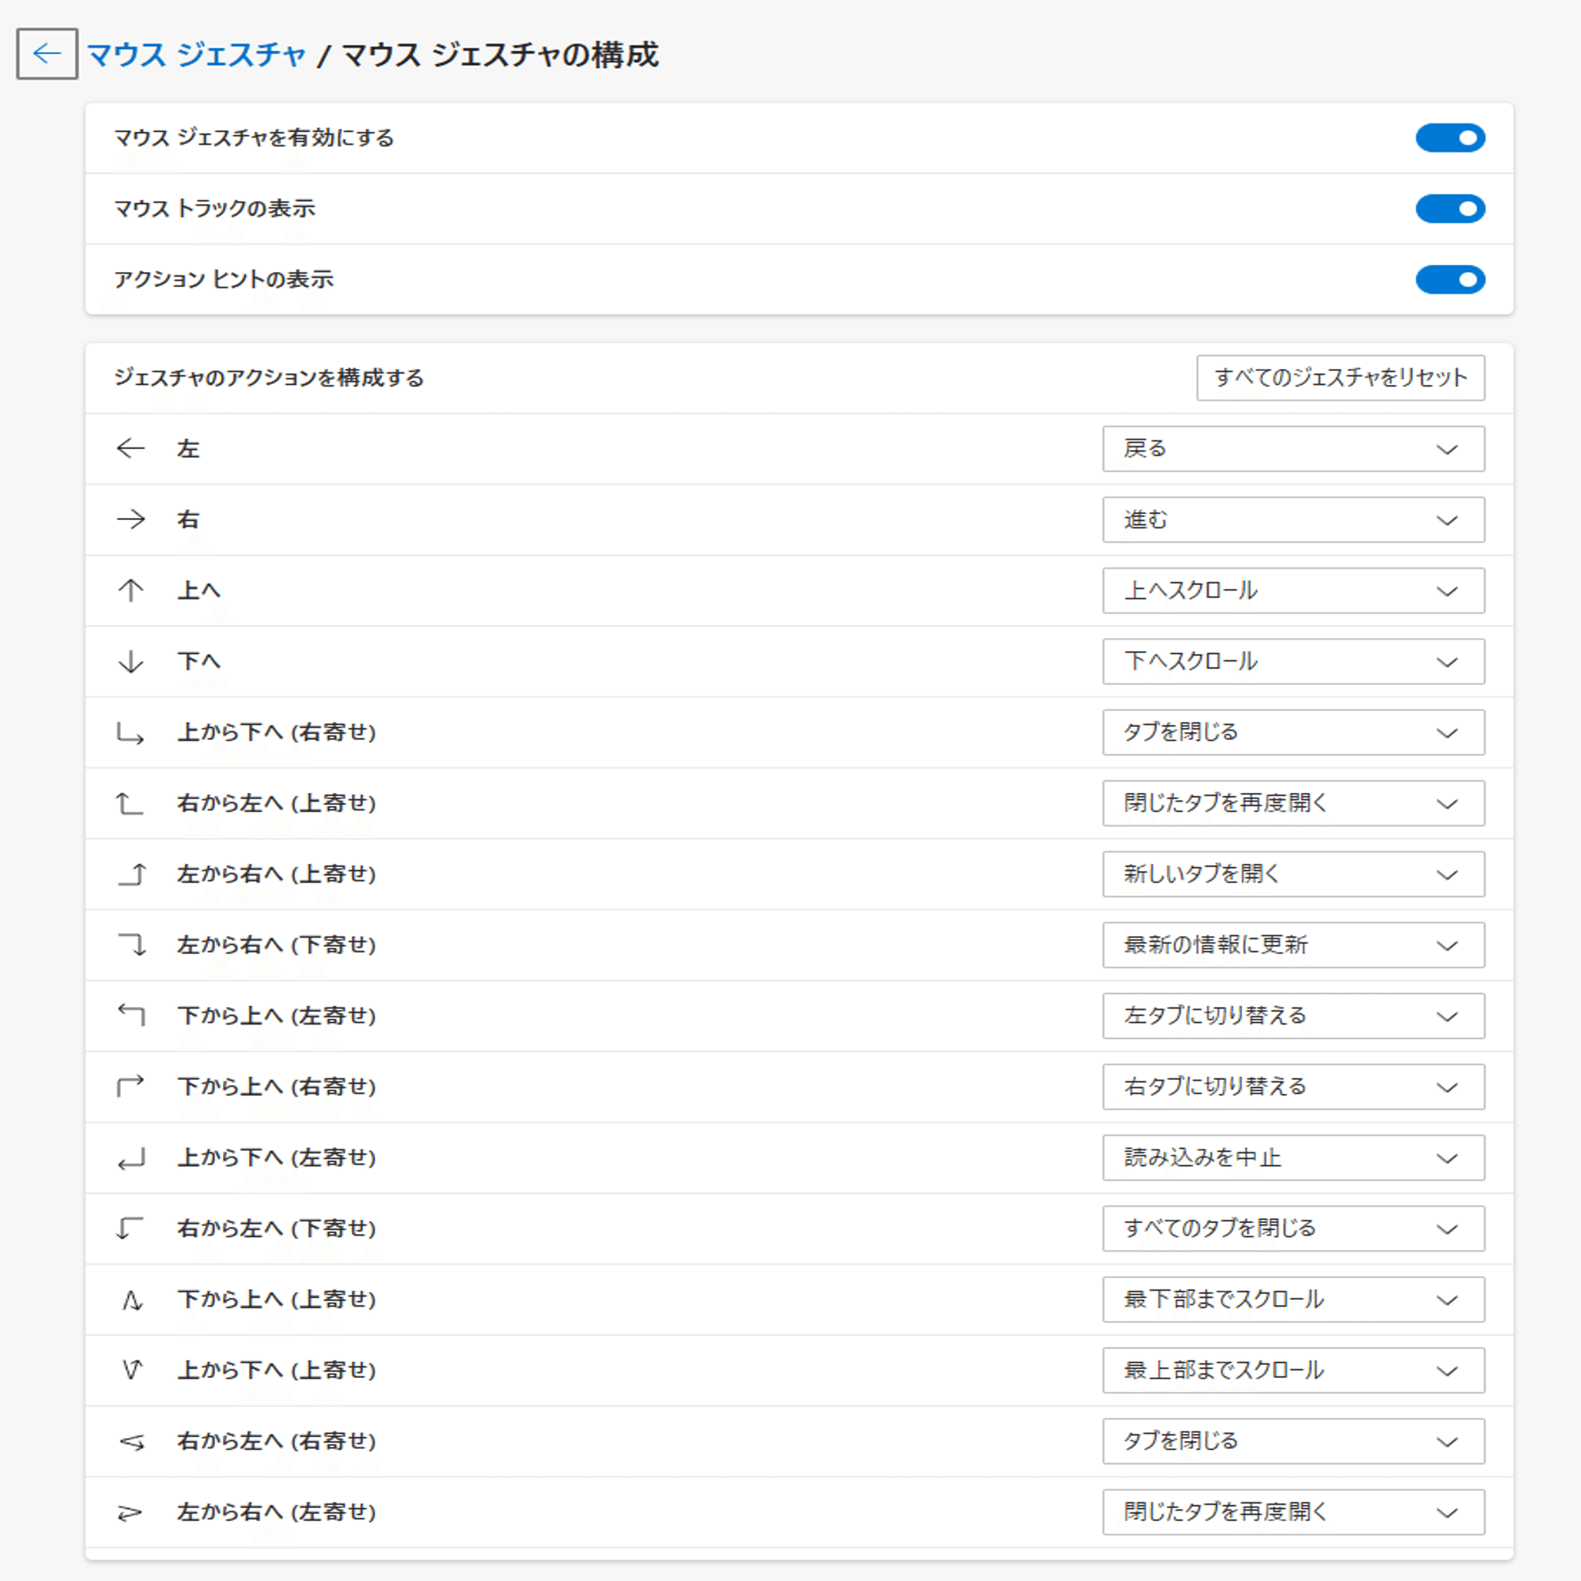Click the 右から左へ (下寄せ) gesture icon
1581x1581 pixels.
pyautogui.click(x=130, y=1228)
